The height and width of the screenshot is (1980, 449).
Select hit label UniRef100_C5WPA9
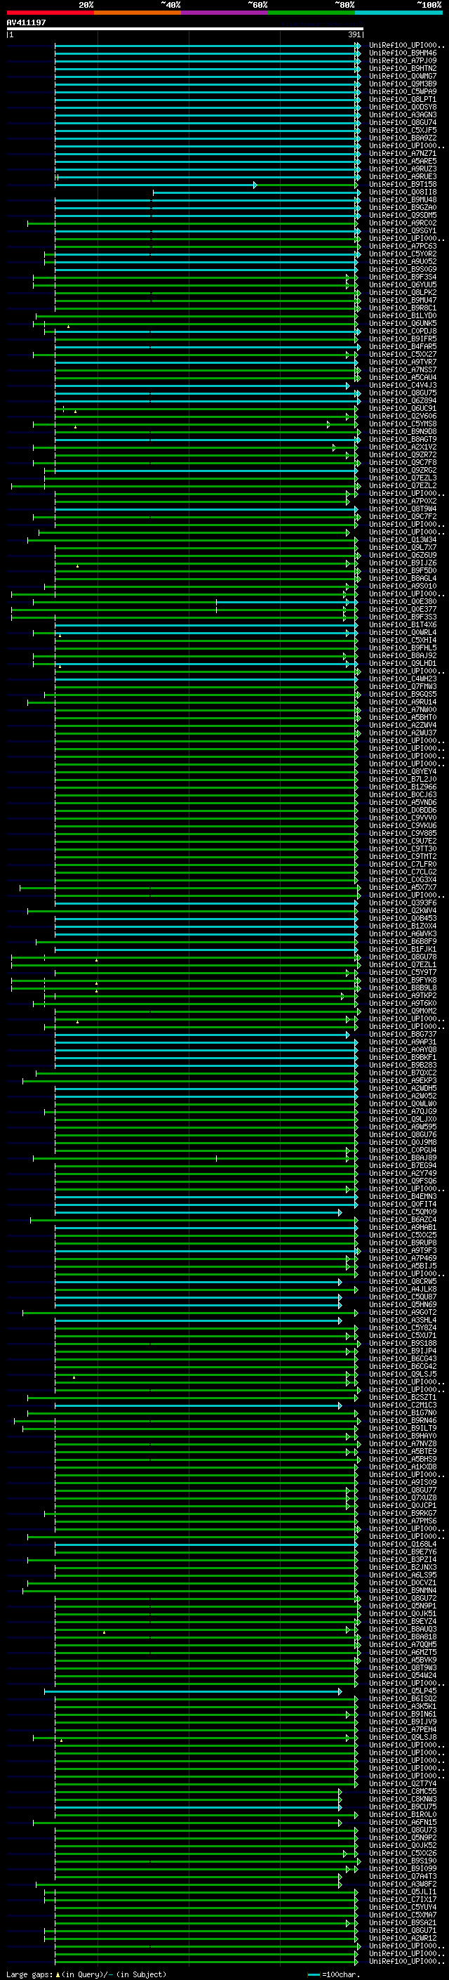click(x=403, y=92)
